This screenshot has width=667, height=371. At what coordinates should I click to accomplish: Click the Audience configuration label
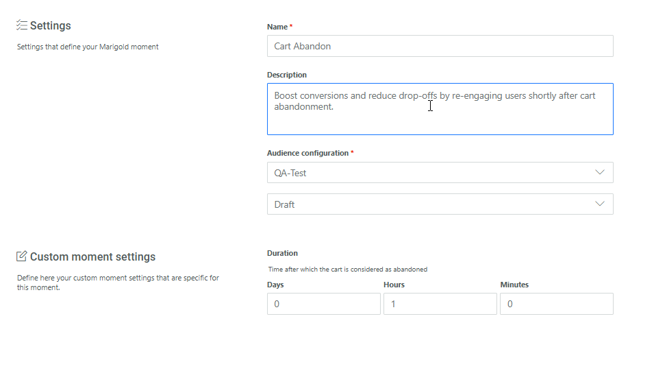pos(307,153)
